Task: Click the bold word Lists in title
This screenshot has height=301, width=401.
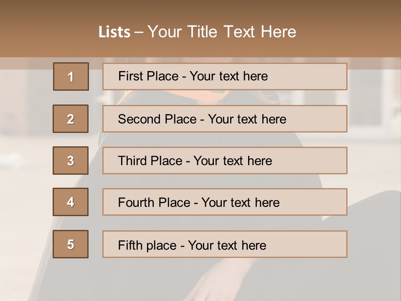Action: pos(114,32)
